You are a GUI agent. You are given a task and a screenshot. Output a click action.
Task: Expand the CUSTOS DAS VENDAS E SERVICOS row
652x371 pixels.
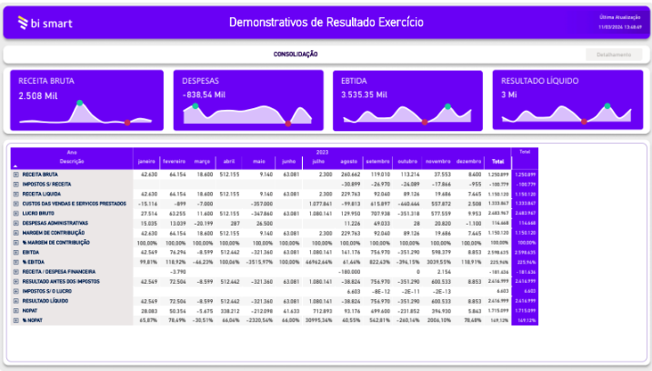click(15, 203)
